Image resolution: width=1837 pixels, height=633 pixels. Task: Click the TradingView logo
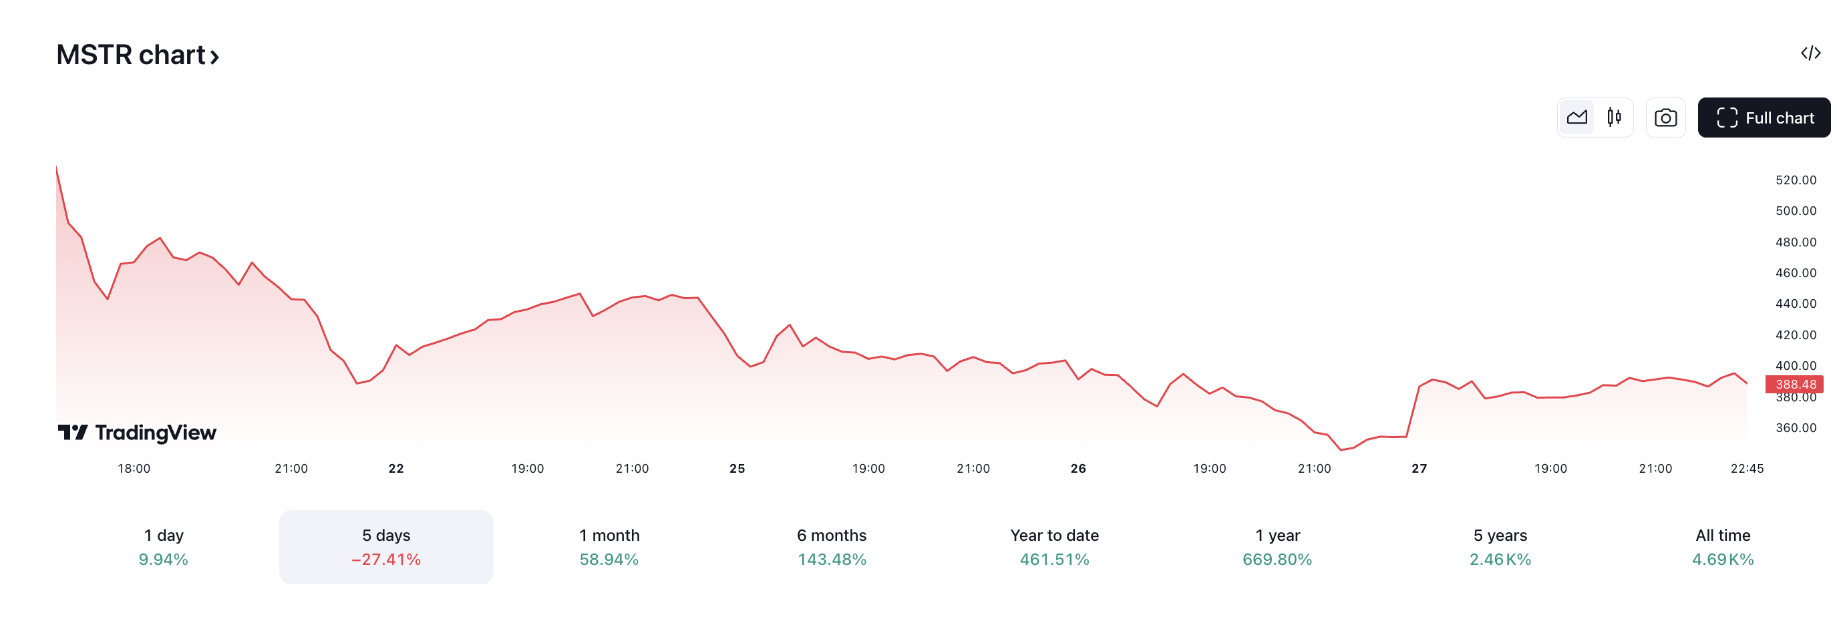tap(137, 432)
